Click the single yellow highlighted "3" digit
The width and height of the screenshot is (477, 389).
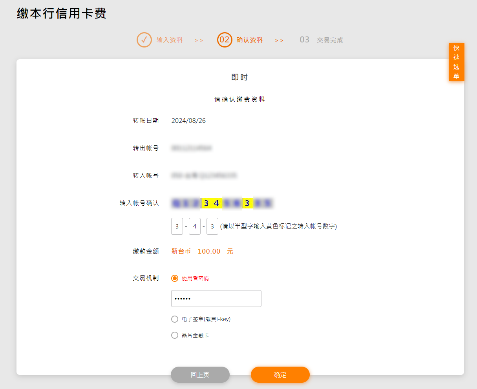247,203
